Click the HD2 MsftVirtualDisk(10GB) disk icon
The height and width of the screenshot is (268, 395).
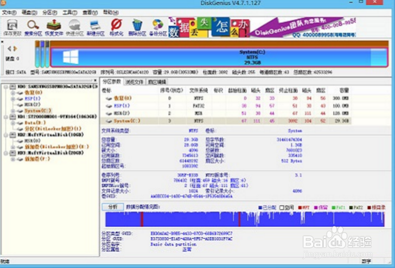click(x=13, y=135)
